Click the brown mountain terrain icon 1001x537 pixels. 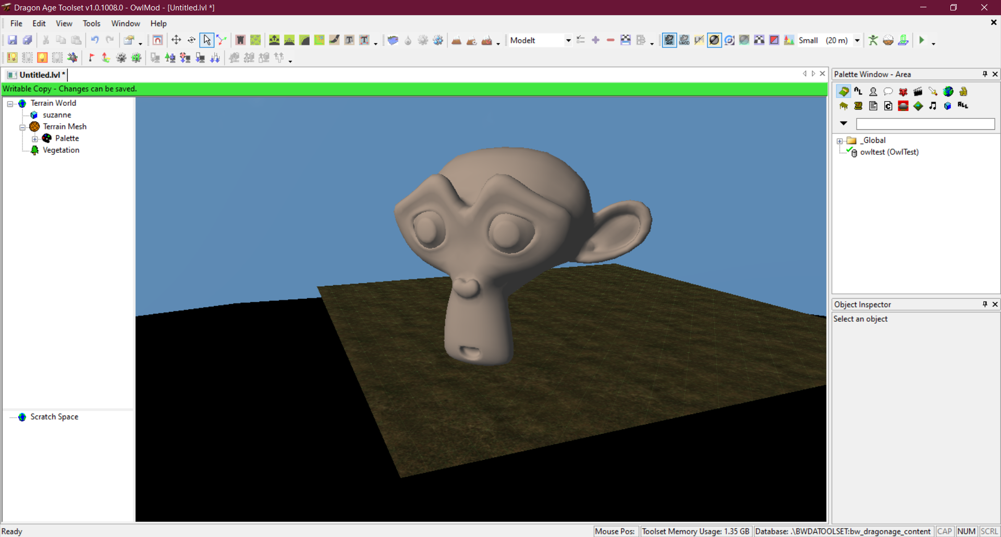coord(457,40)
